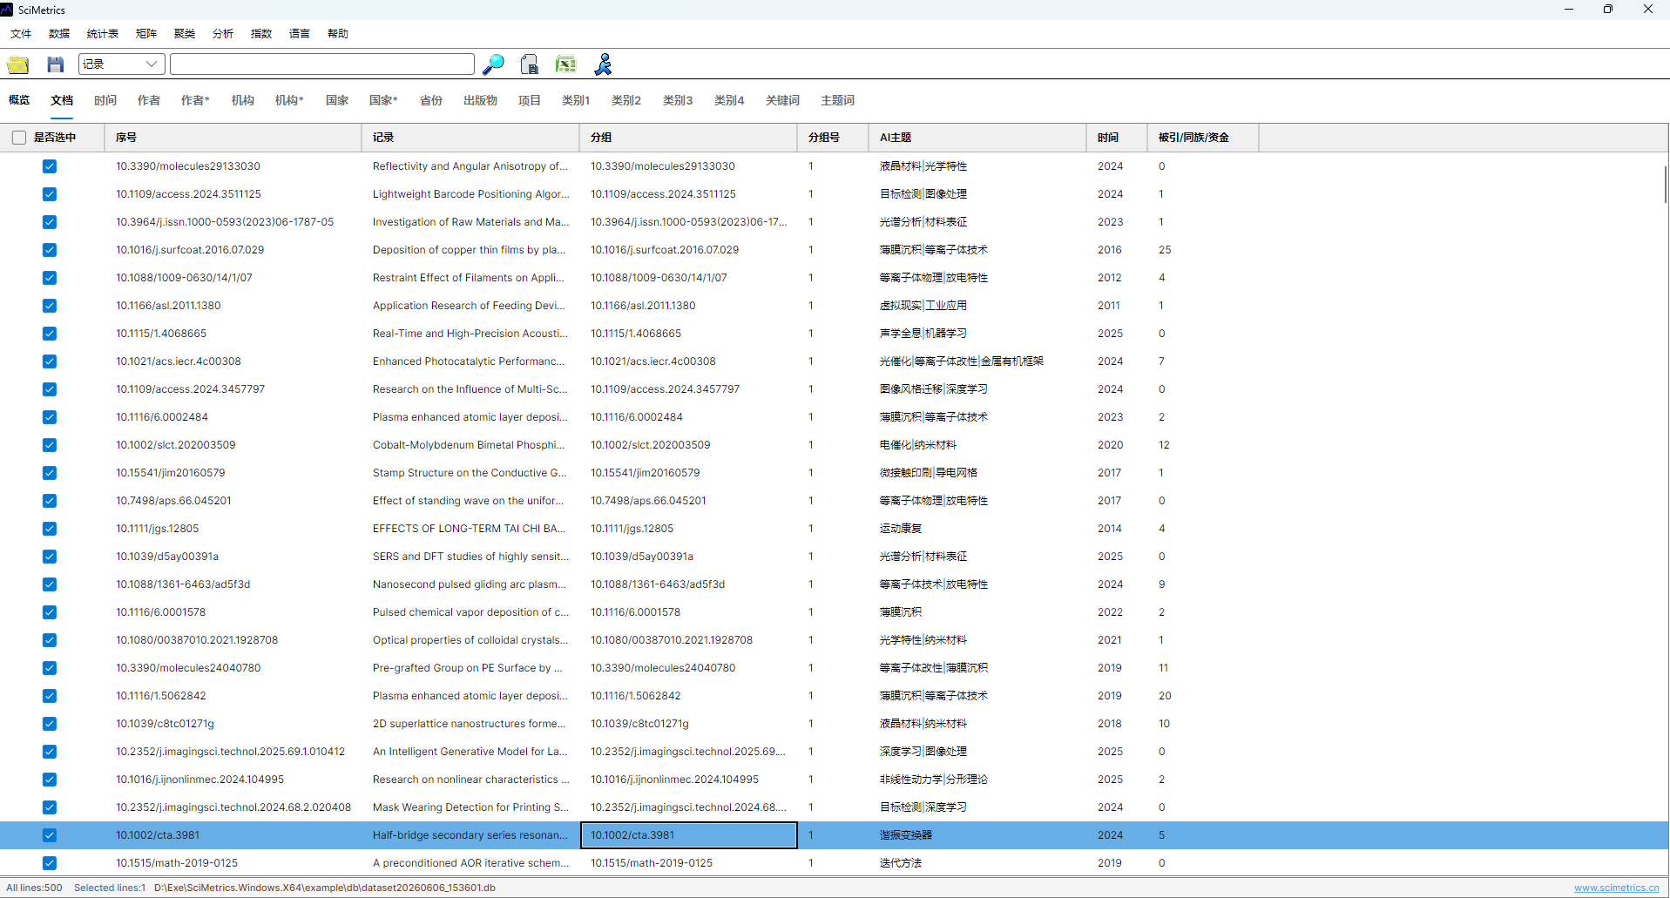Click the magnifying glass search icon
This screenshot has height=898, width=1670.
[x=493, y=64]
